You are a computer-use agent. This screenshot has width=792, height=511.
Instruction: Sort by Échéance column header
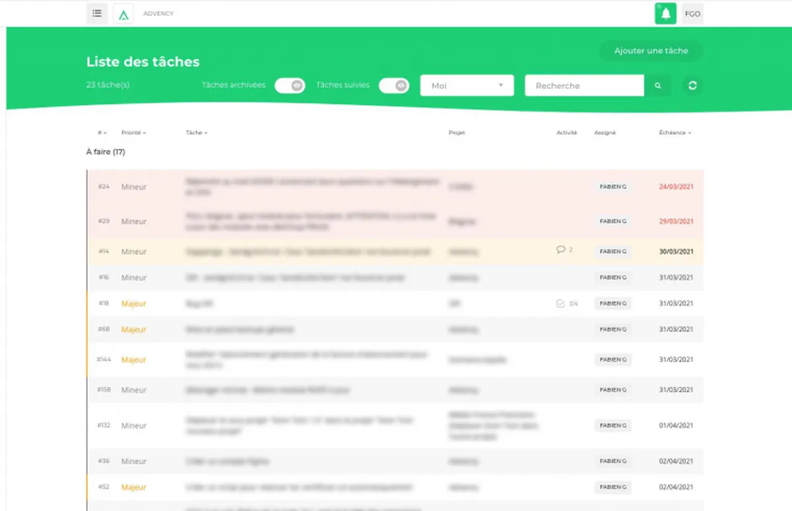pos(675,133)
